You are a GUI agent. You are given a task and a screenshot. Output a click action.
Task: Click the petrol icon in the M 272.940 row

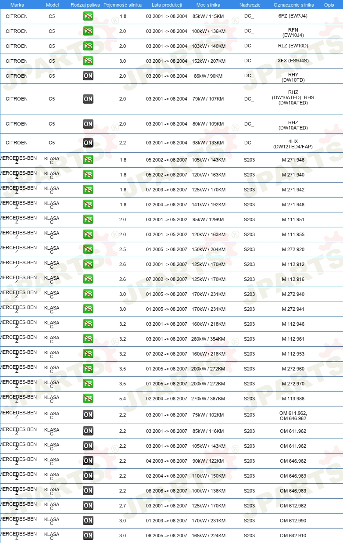(88, 294)
